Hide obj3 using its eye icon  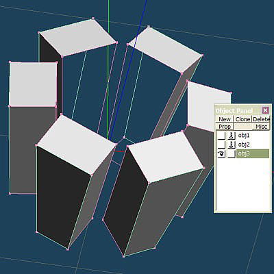(221, 153)
